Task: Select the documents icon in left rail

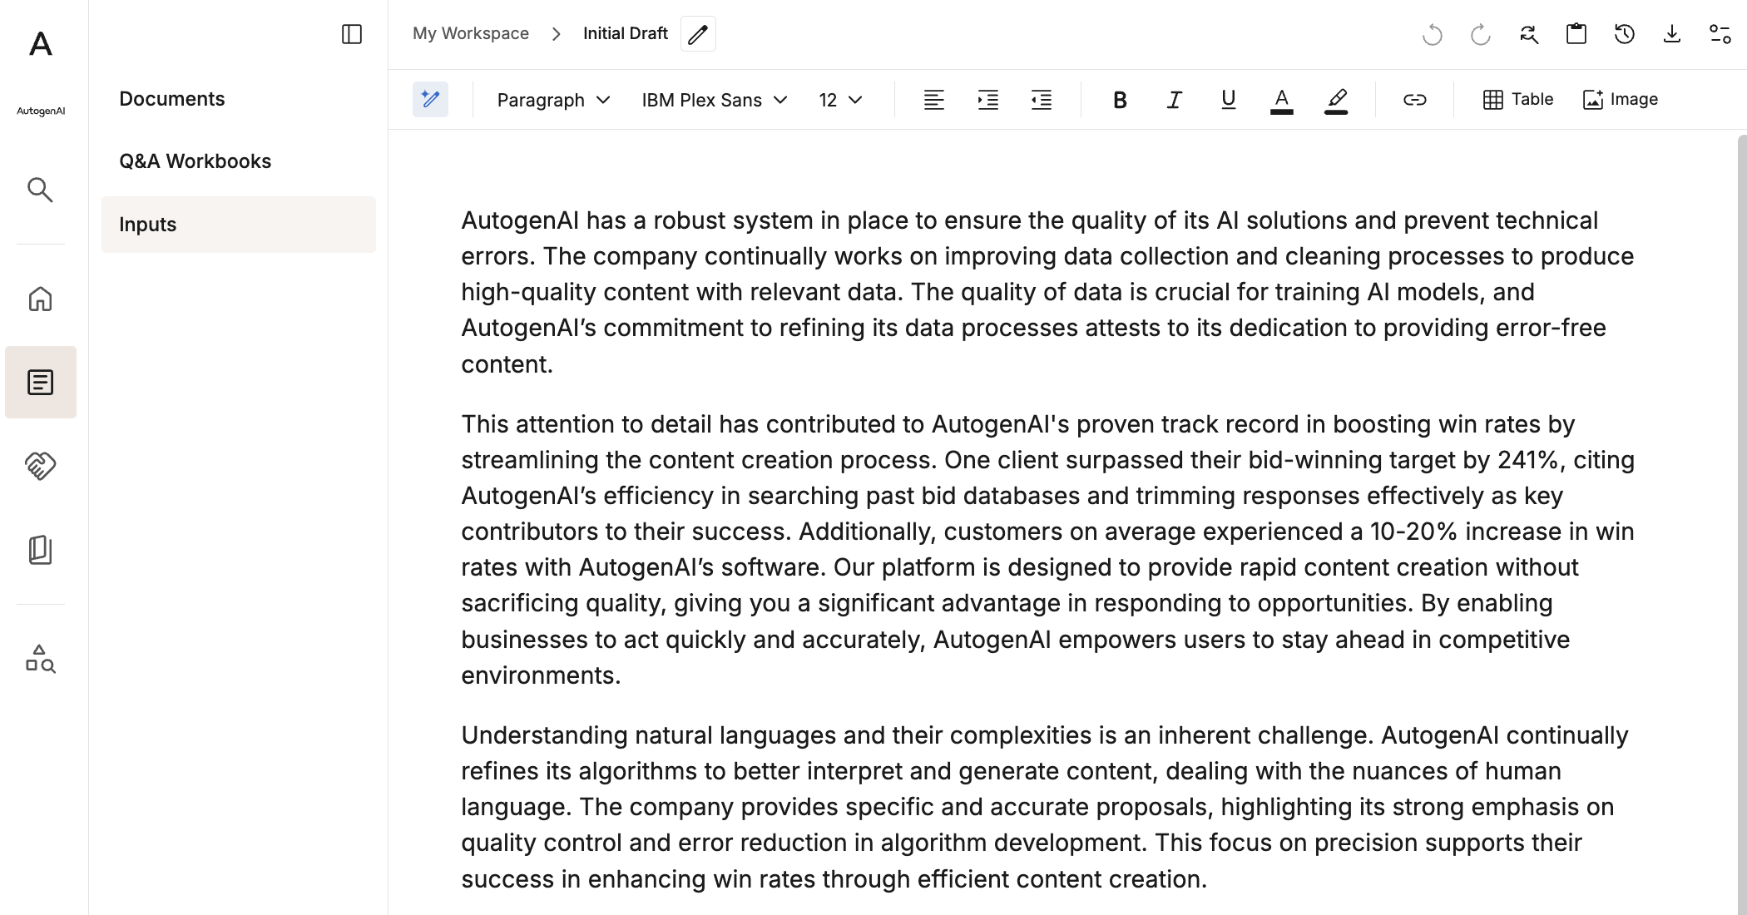Action: point(40,382)
